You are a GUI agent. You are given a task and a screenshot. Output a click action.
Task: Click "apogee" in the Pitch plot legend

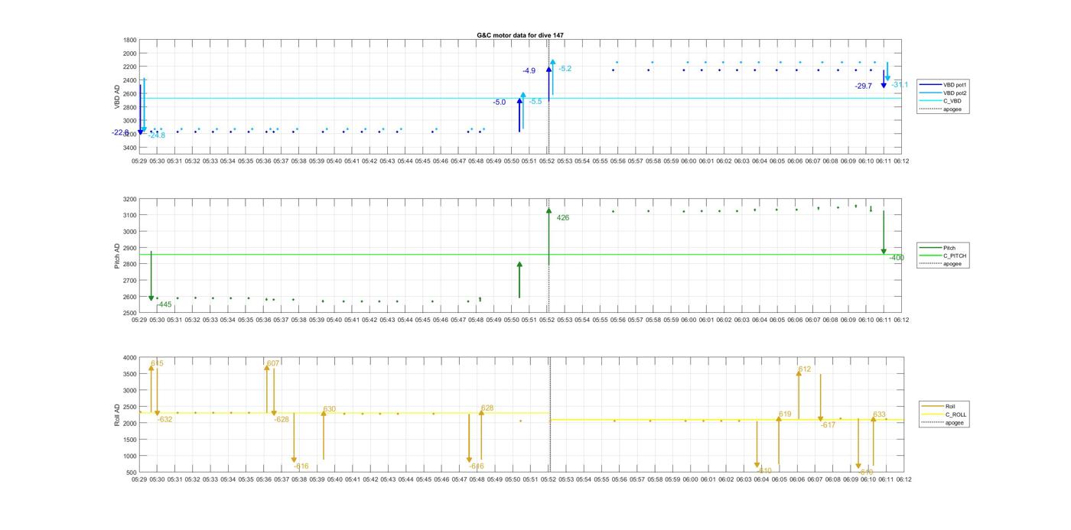coord(952,264)
